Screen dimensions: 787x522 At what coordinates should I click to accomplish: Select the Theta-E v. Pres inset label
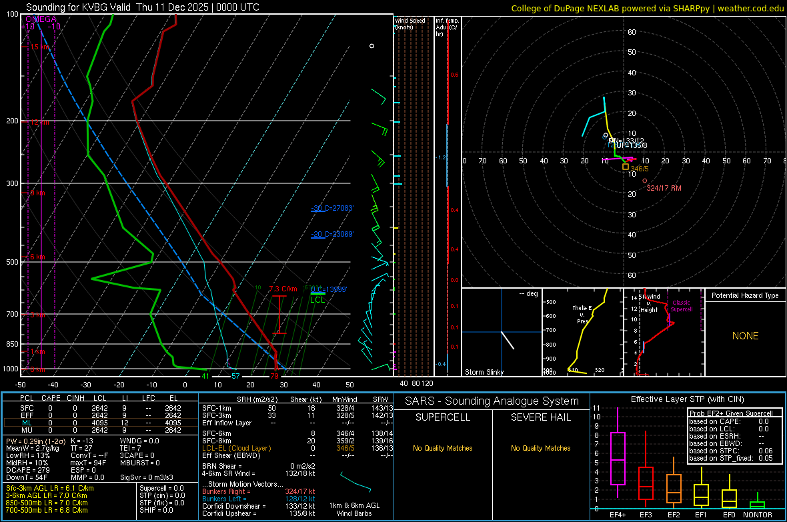[582, 314]
